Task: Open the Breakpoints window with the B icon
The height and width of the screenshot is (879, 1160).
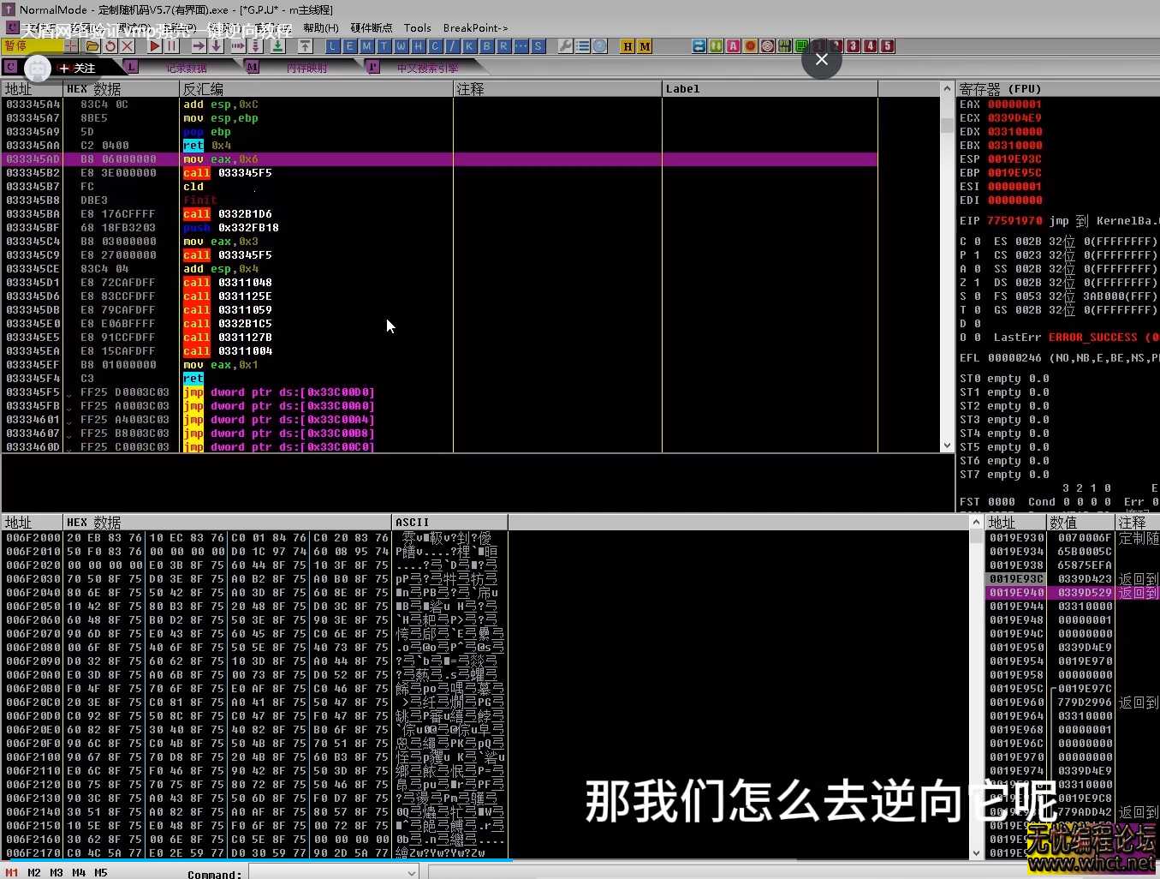Action: [x=486, y=46]
